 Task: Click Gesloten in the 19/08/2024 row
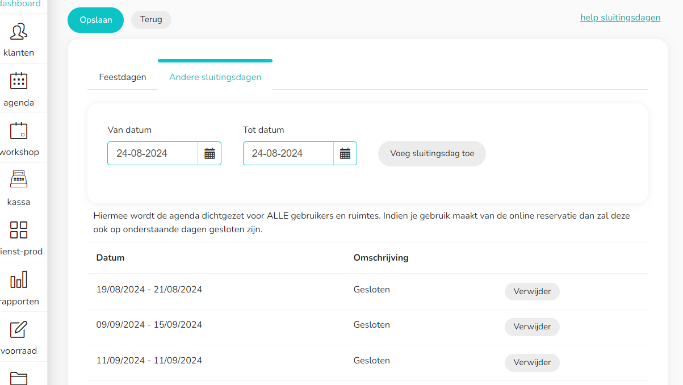coord(372,290)
